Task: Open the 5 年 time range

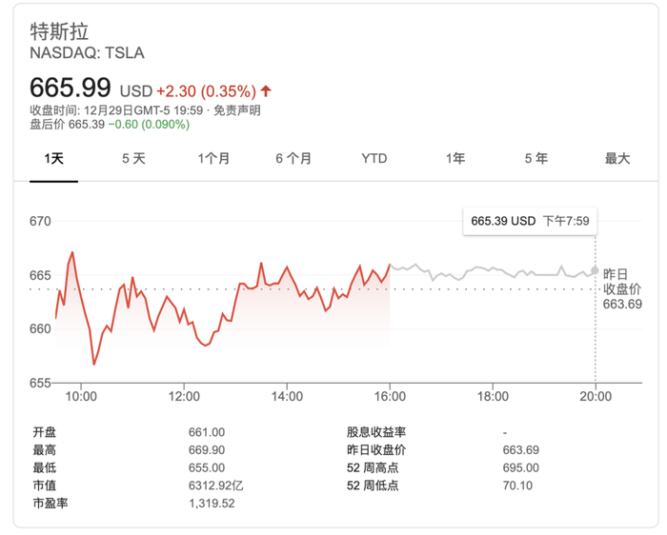Action: click(x=536, y=159)
